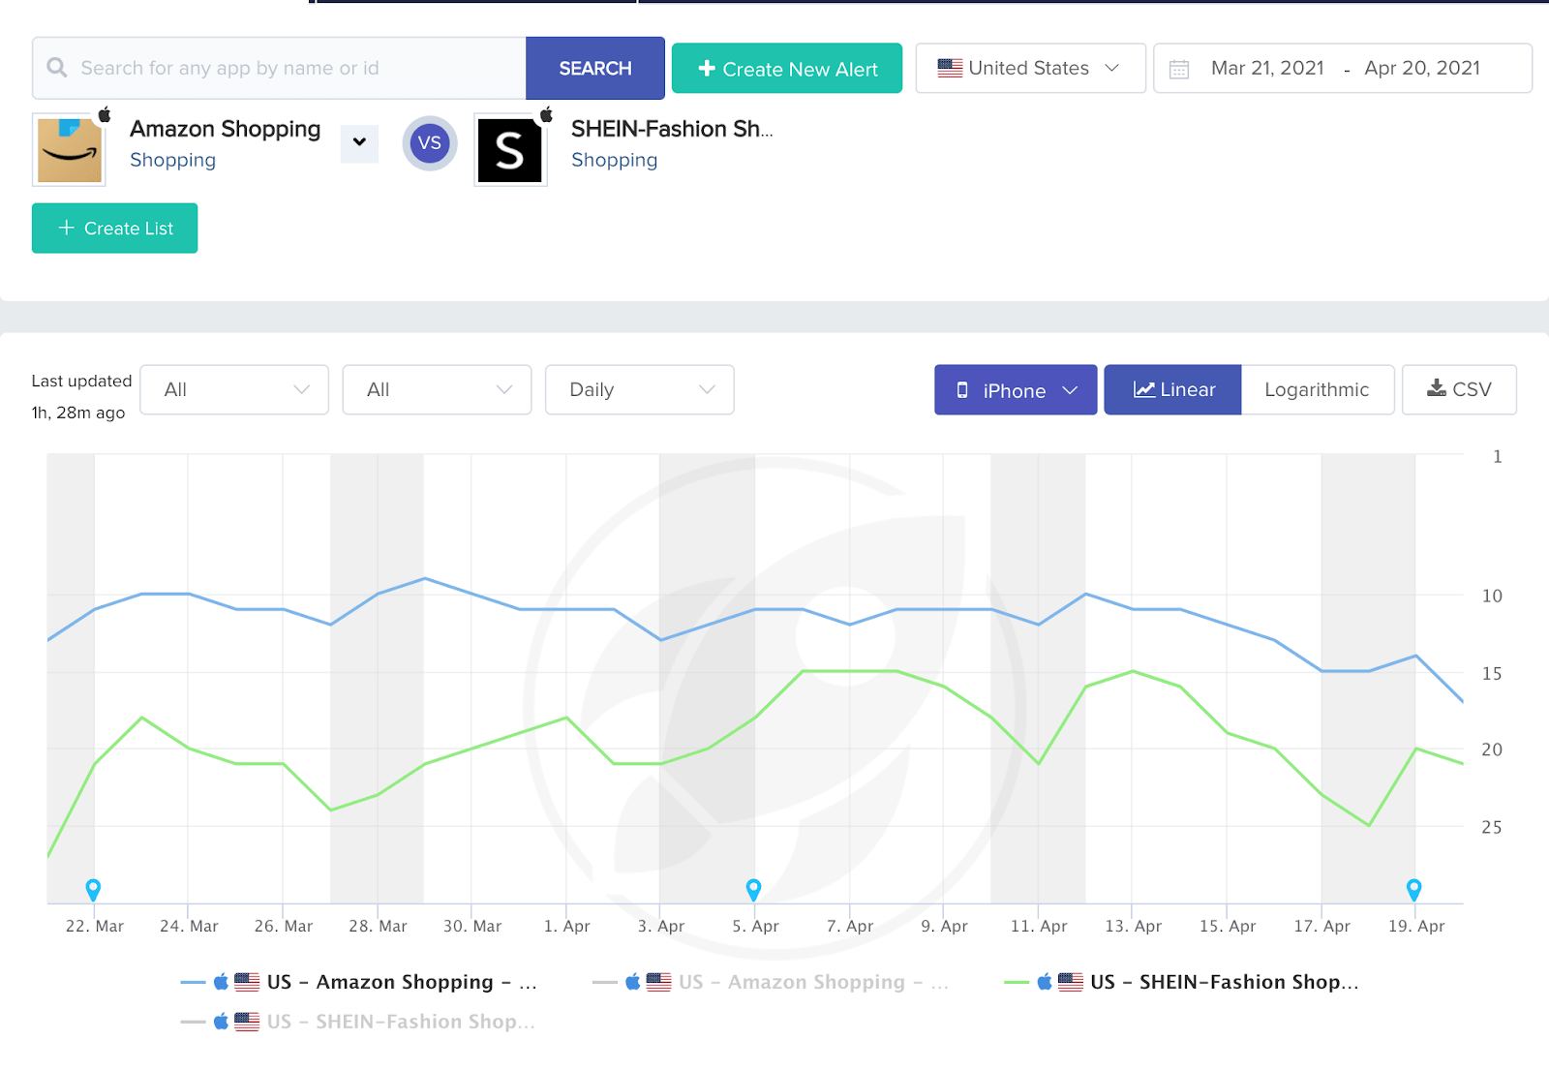Click the phone icon on iPhone selector

coord(962,389)
